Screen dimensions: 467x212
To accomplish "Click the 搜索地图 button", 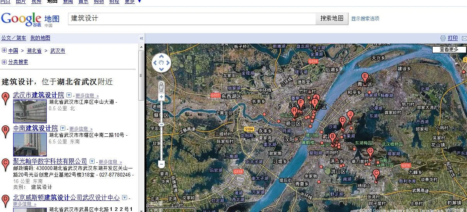I will tap(332, 19).
